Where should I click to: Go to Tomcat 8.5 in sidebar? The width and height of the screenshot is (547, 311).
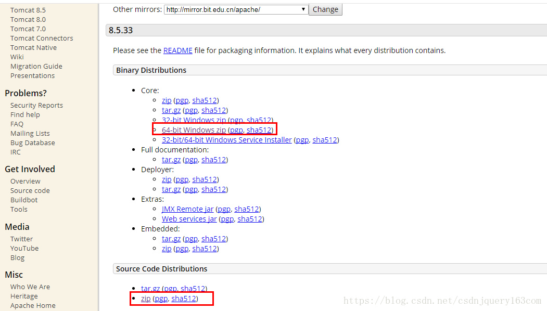tap(28, 10)
